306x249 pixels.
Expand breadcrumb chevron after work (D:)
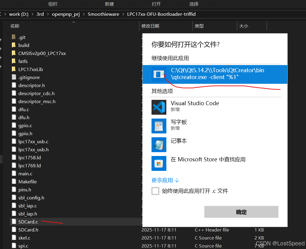coord(32,14)
